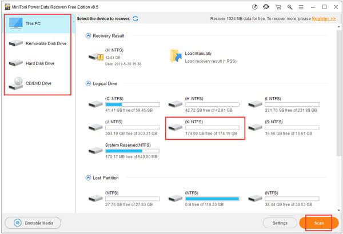Collapse the Lost Partition section
343x234 pixels.
point(88,177)
